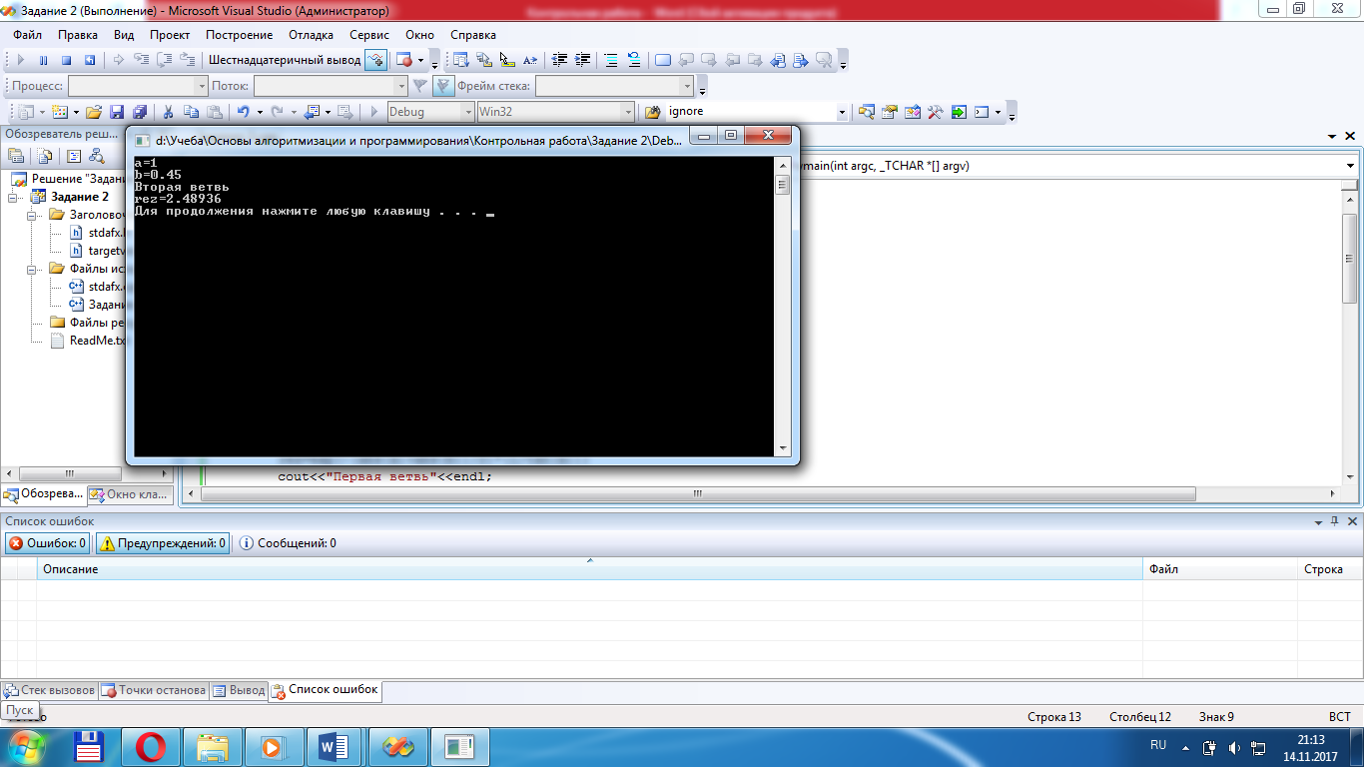Click the Cut scissors icon
Screen dimensions: 1364x767
click(x=168, y=112)
